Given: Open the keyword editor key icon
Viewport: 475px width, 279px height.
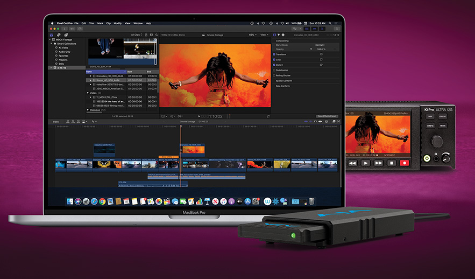Looking at the screenshot, I should click(x=73, y=29).
